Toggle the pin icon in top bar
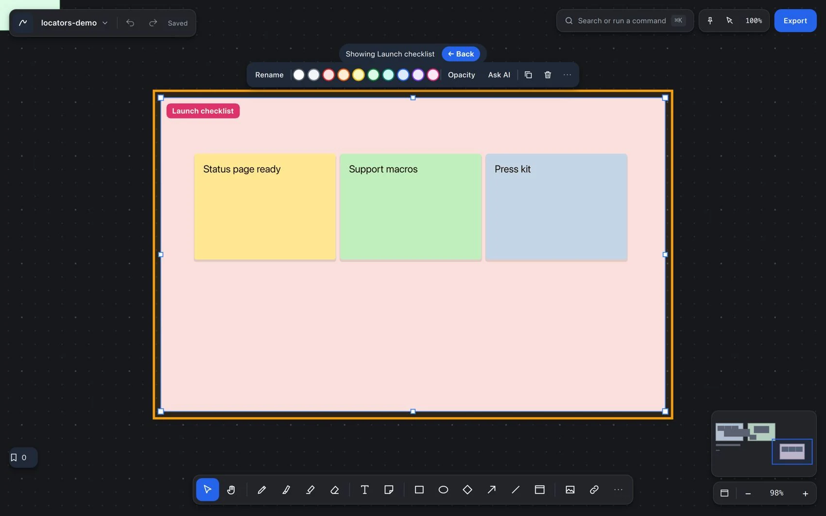Viewport: 826px width, 516px height. (710, 20)
